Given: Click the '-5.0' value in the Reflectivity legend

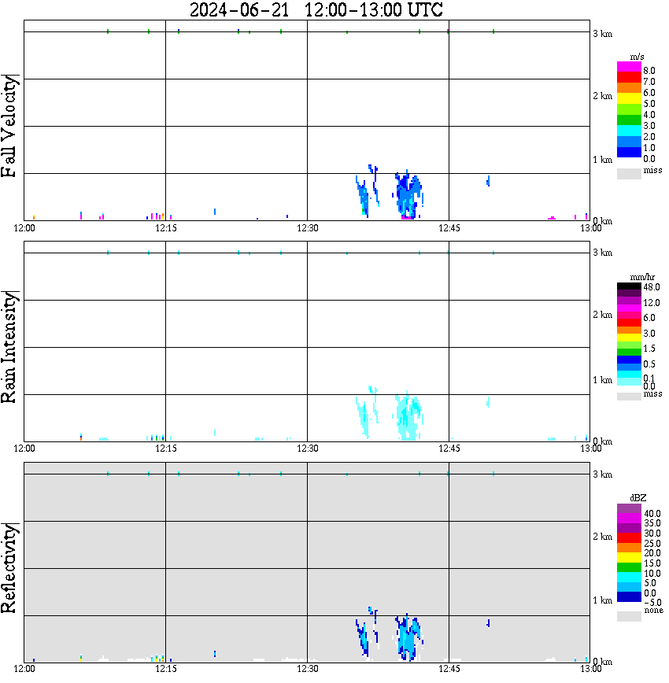Looking at the screenshot, I should pos(652,603).
